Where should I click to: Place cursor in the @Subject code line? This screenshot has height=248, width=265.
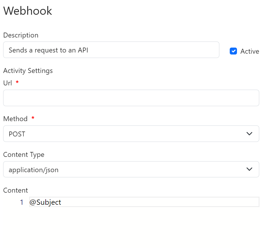[x=144, y=202]
